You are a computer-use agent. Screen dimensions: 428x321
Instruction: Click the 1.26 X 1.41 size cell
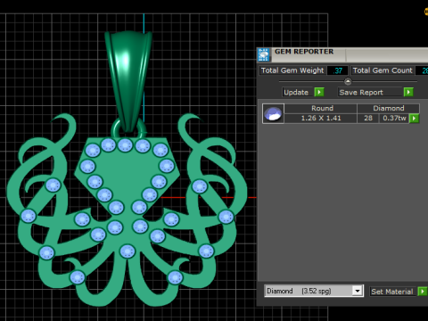coord(321,119)
